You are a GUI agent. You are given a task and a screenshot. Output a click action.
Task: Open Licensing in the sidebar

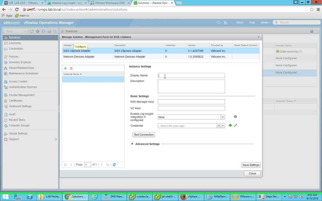(x=15, y=43)
